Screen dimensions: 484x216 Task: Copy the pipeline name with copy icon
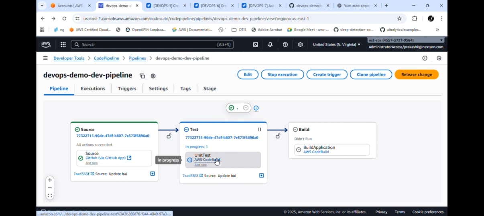point(142,76)
